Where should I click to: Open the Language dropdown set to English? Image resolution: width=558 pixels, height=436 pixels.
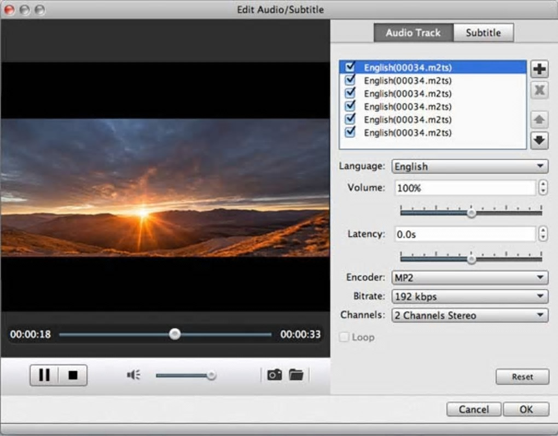(x=470, y=166)
